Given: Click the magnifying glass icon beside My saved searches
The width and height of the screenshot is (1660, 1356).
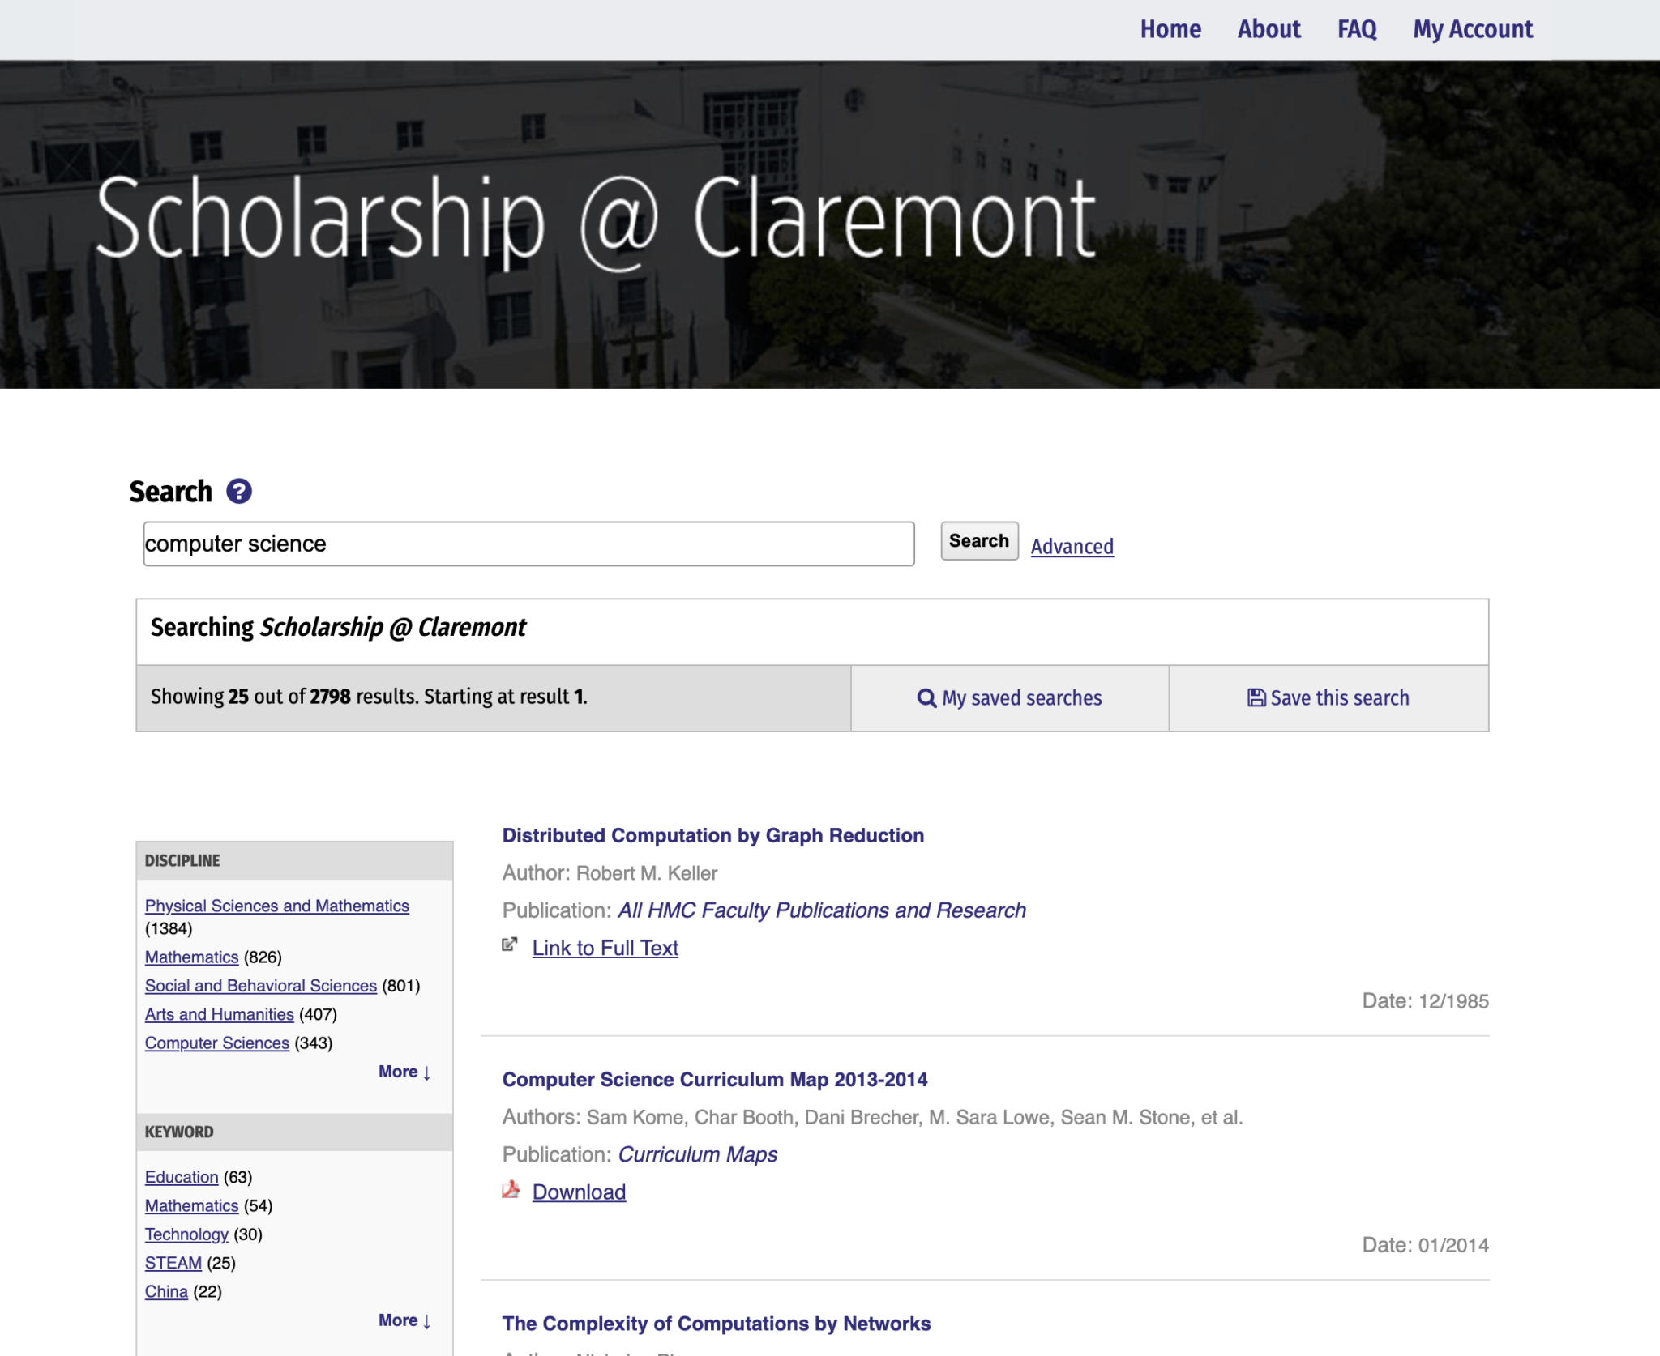Looking at the screenshot, I should click(926, 697).
